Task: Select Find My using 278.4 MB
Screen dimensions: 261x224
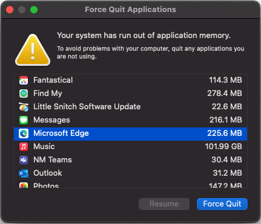Action: coord(130,94)
